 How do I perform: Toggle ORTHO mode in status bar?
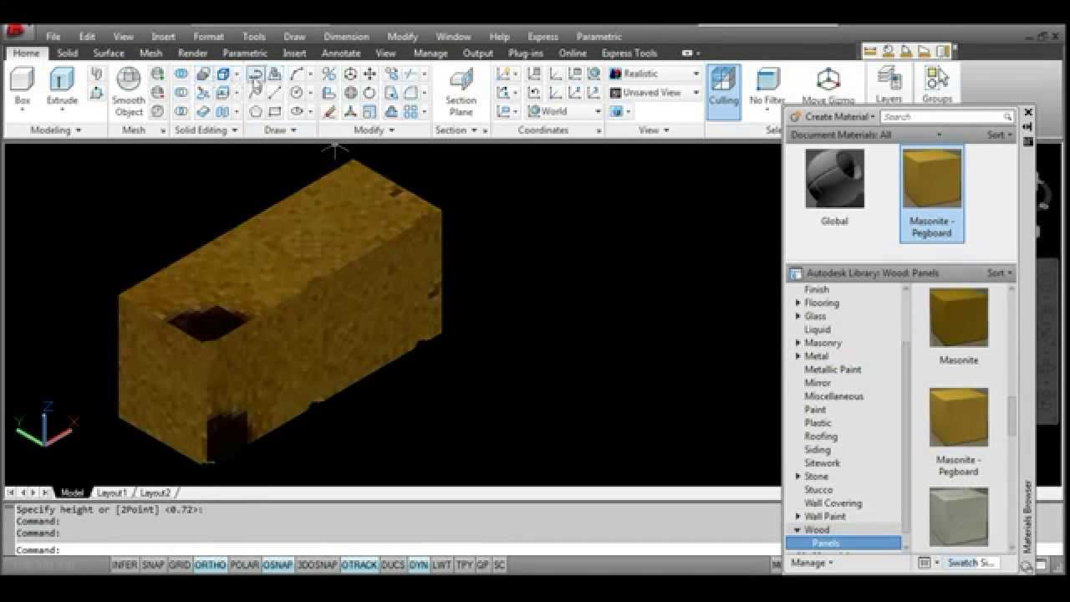coord(210,565)
